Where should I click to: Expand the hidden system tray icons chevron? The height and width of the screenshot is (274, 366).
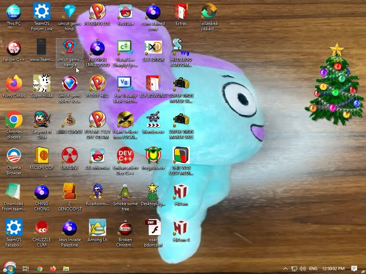285,269
